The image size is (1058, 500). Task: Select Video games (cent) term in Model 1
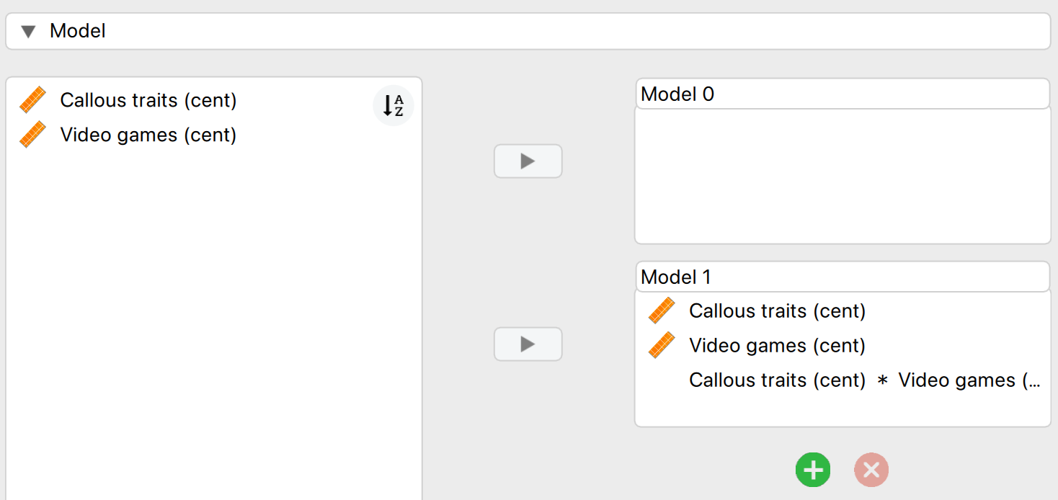[778, 346]
